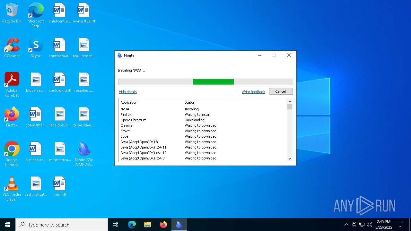Image resolution: width=411 pixels, height=231 pixels.
Task: Select the ministerrea image file icon
Action: tap(60, 152)
